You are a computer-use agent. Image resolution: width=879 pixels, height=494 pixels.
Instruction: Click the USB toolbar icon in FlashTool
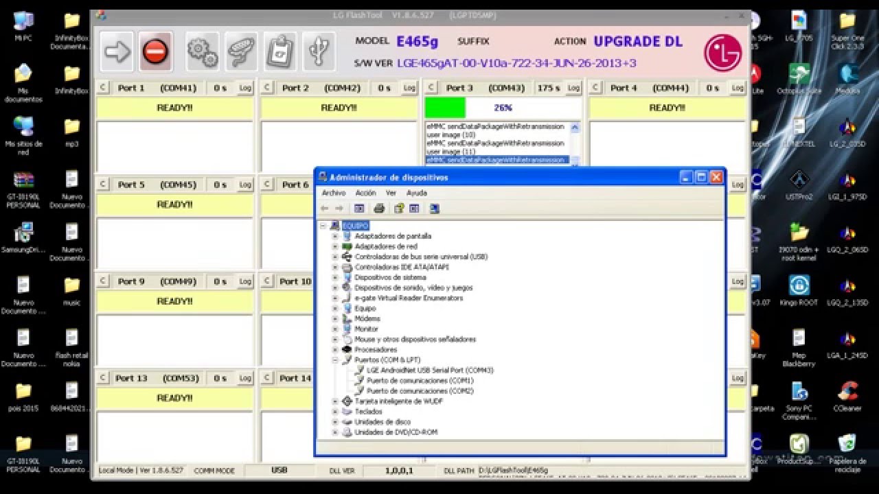point(319,51)
